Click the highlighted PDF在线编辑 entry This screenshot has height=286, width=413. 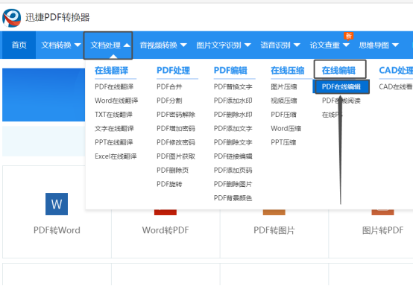point(341,86)
